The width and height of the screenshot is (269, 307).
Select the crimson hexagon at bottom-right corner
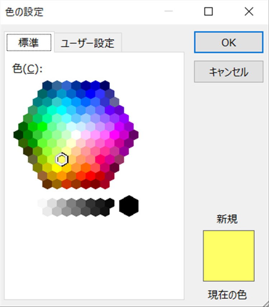coord(105,184)
